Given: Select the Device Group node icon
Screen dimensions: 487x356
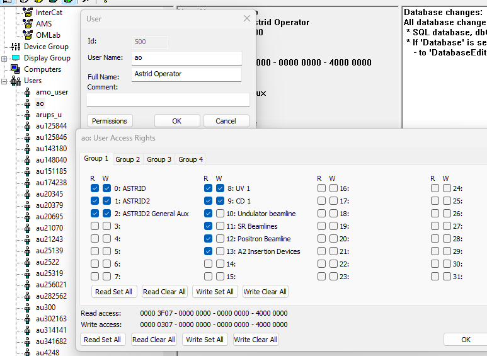Looking at the screenshot, I should click(16, 47).
